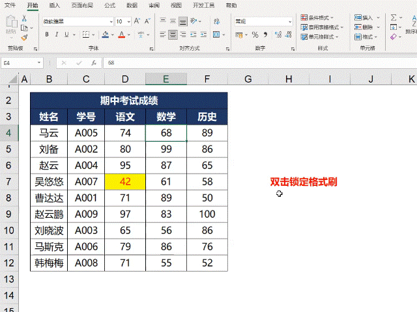The width and height of the screenshot is (417, 312).
Task: Click the Fill down-arrow icon
Action: [394, 27]
